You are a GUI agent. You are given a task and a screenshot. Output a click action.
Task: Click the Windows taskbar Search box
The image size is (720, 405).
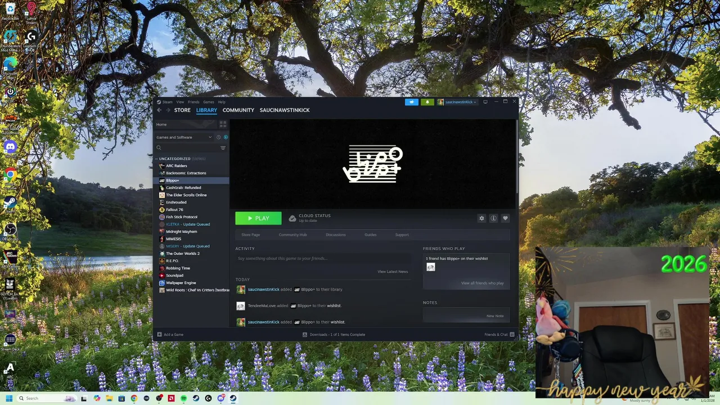click(x=47, y=398)
